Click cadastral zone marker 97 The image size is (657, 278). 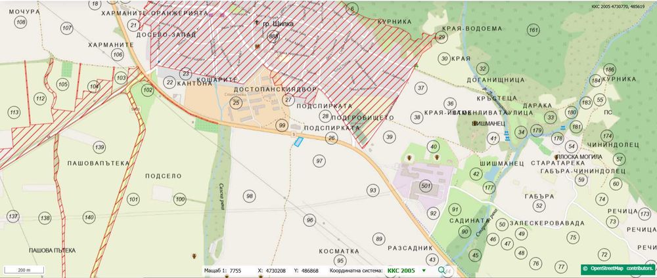320,161
